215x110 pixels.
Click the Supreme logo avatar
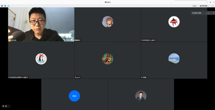[174, 22]
